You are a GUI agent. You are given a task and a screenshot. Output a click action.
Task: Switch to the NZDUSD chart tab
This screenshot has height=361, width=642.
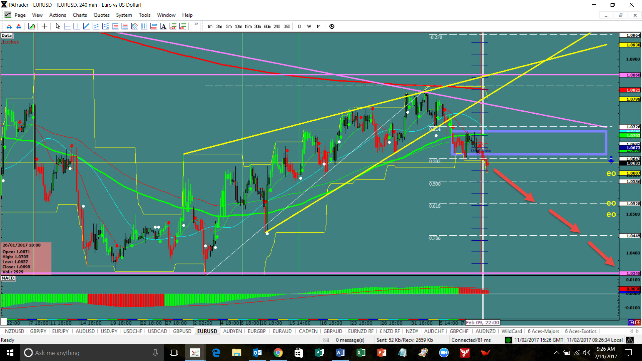(x=15, y=331)
